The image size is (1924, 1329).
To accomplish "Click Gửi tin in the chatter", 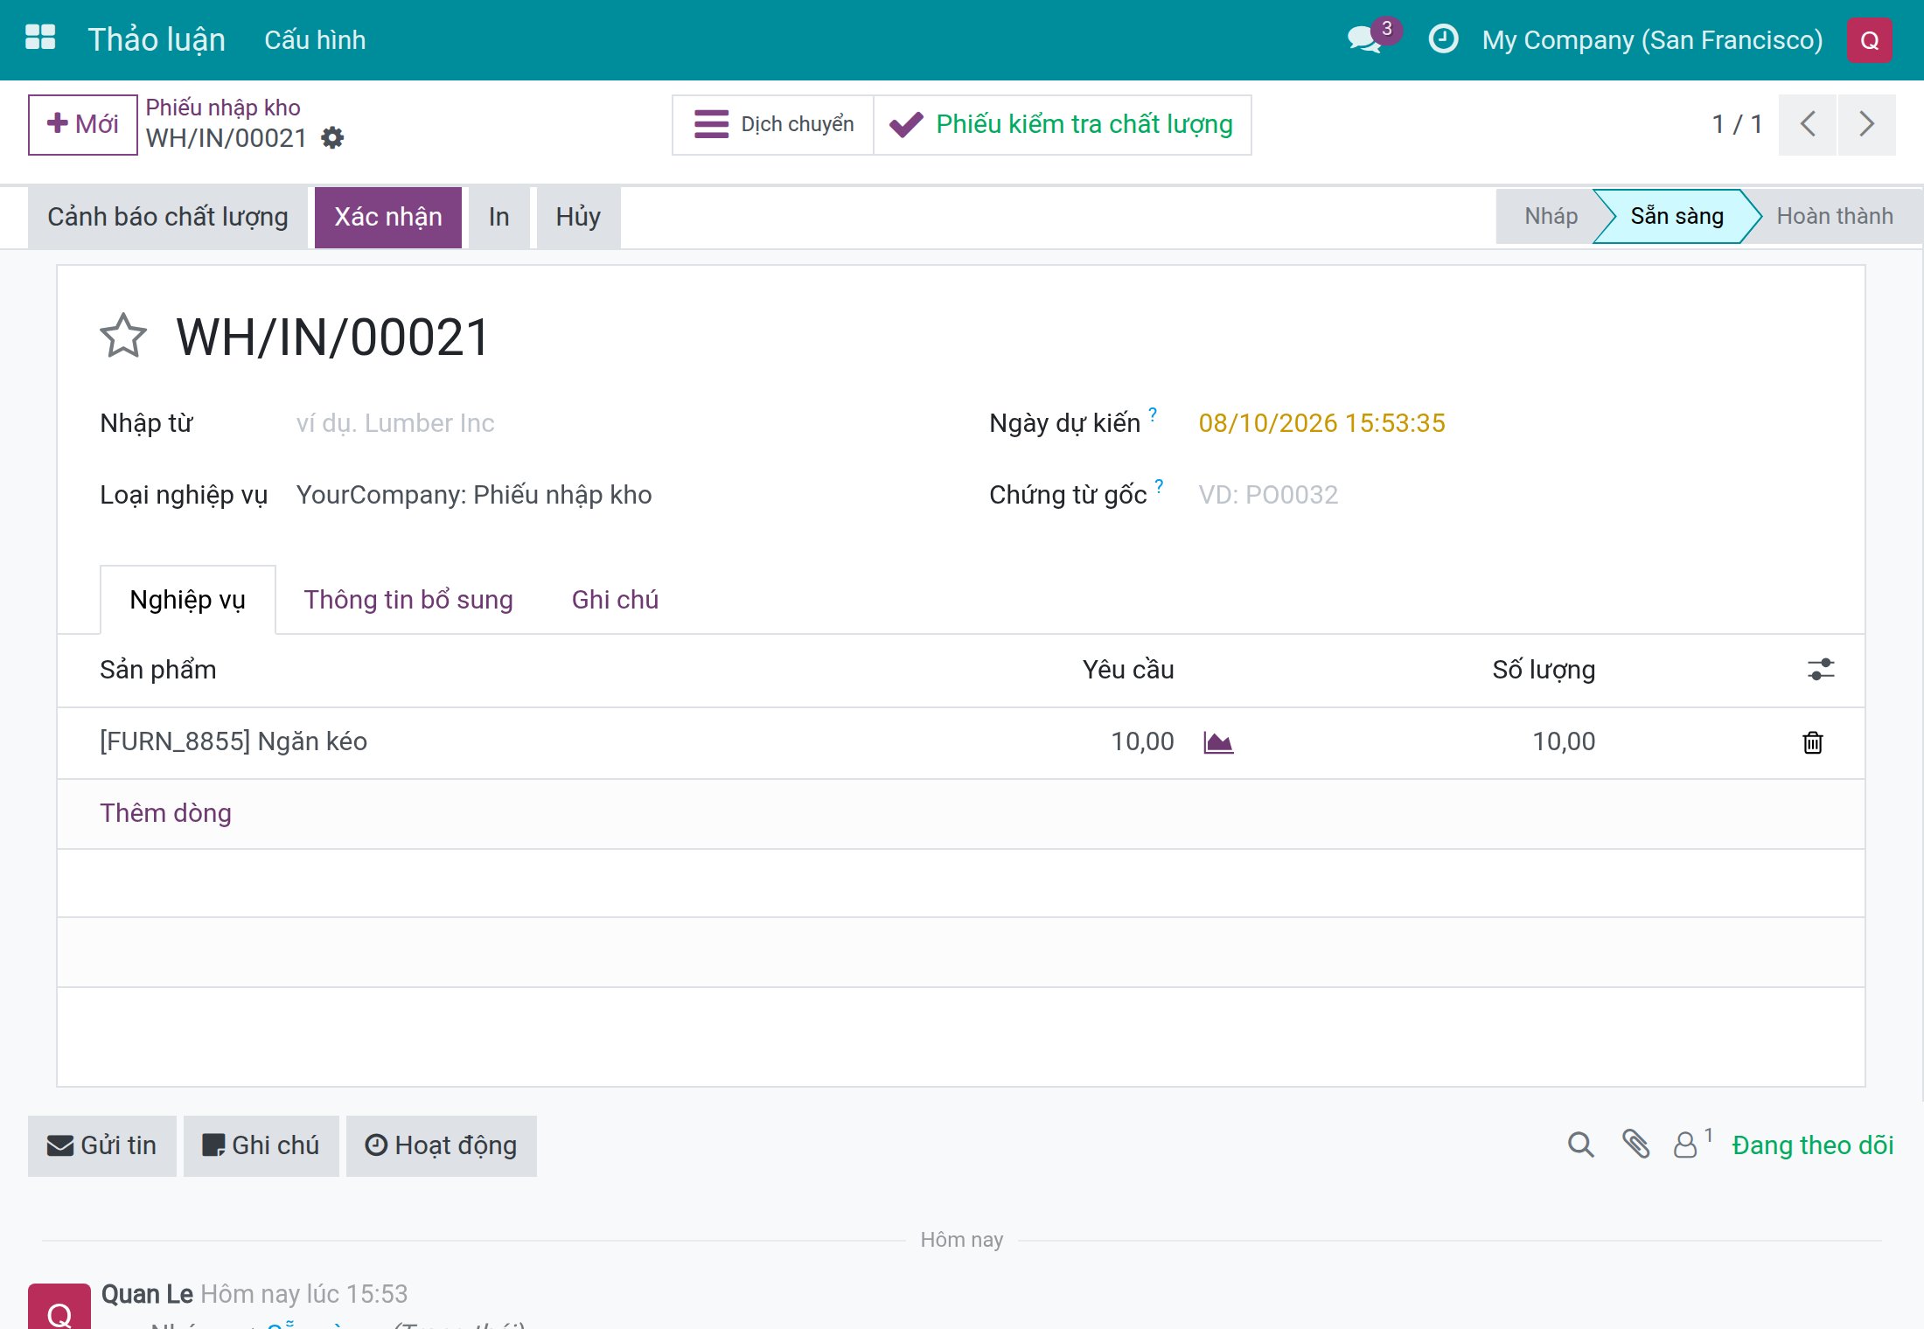I will click(102, 1145).
